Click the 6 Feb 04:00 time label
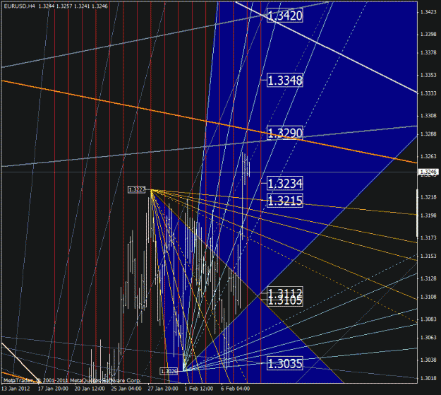The image size is (441, 395). click(x=236, y=389)
